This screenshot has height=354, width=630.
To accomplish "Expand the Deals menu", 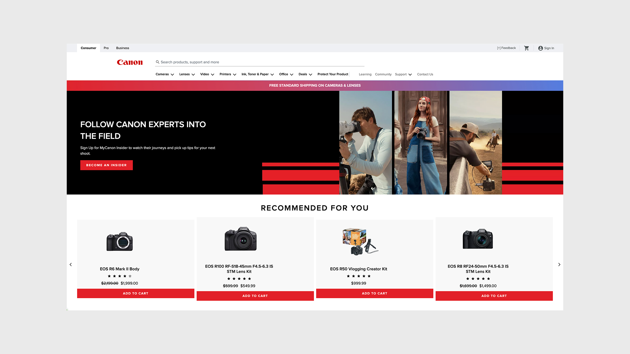I will [305, 74].
